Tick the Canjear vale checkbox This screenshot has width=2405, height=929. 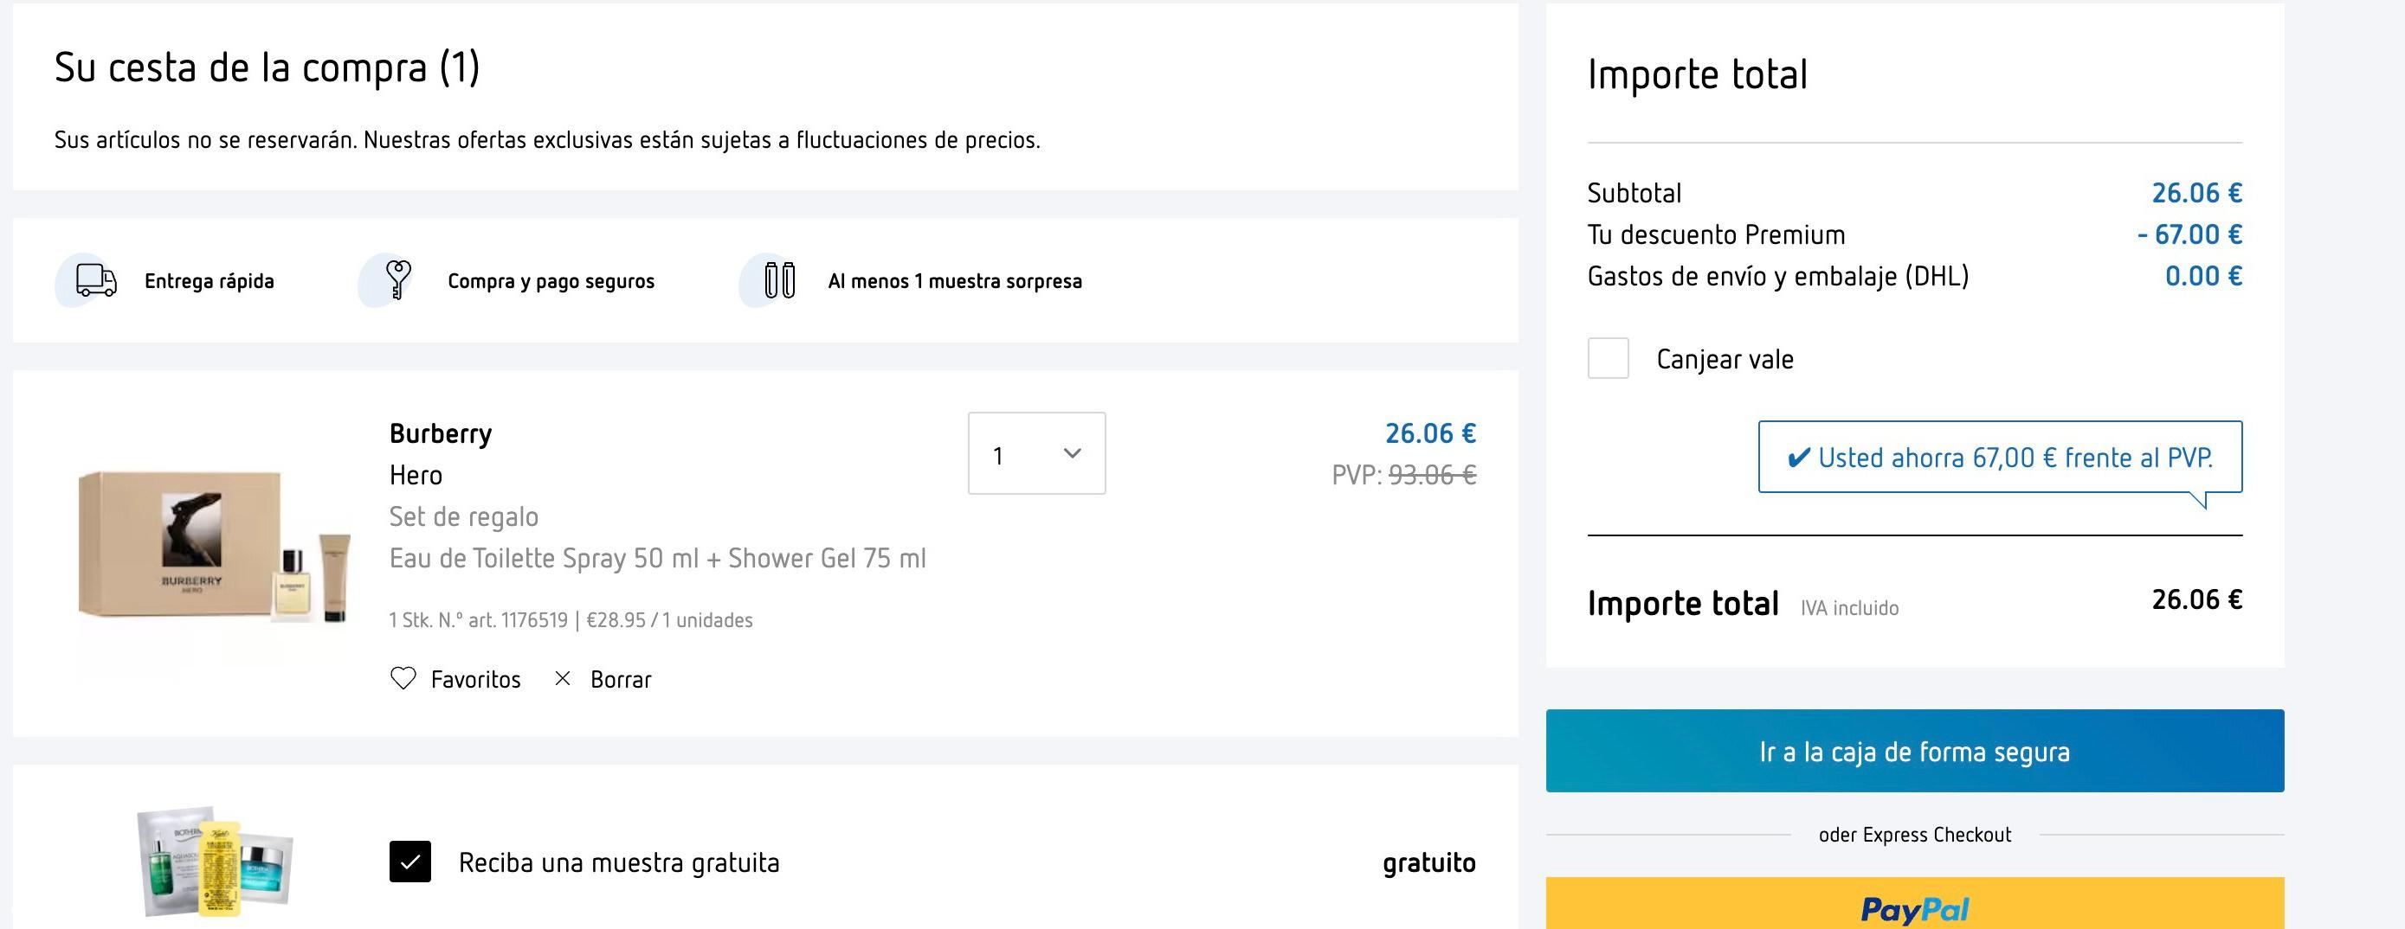[x=1608, y=358]
